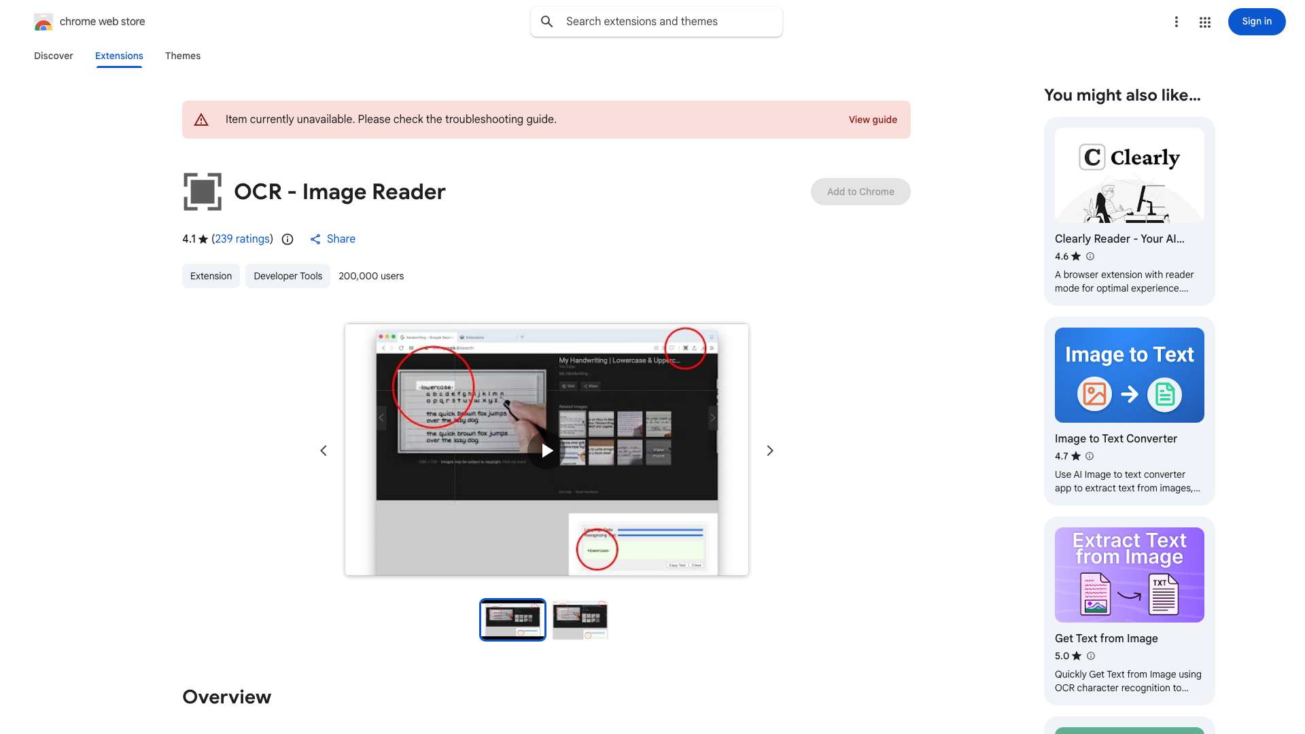Click the Sign in button
This screenshot has width=1305, height=734.
[x=1257, y=22]
